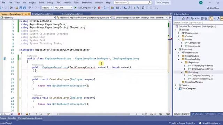Click the user account avatar icon
223x125 pixels.
pos(201,2)
